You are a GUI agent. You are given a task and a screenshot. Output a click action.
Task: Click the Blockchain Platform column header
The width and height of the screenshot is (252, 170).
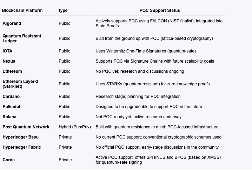[x=22, y=10]
